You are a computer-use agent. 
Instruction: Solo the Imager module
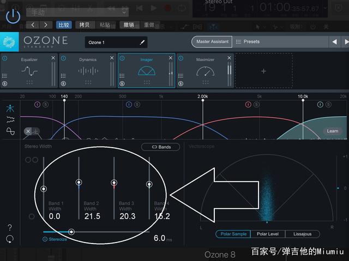click(x=122, y=83)
